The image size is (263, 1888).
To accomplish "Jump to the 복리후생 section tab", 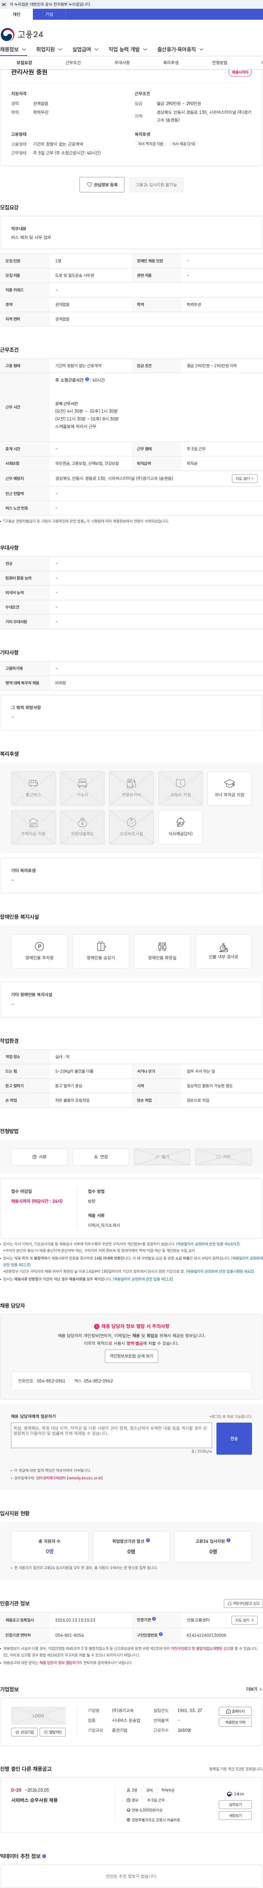I will [x=171, y=63].
